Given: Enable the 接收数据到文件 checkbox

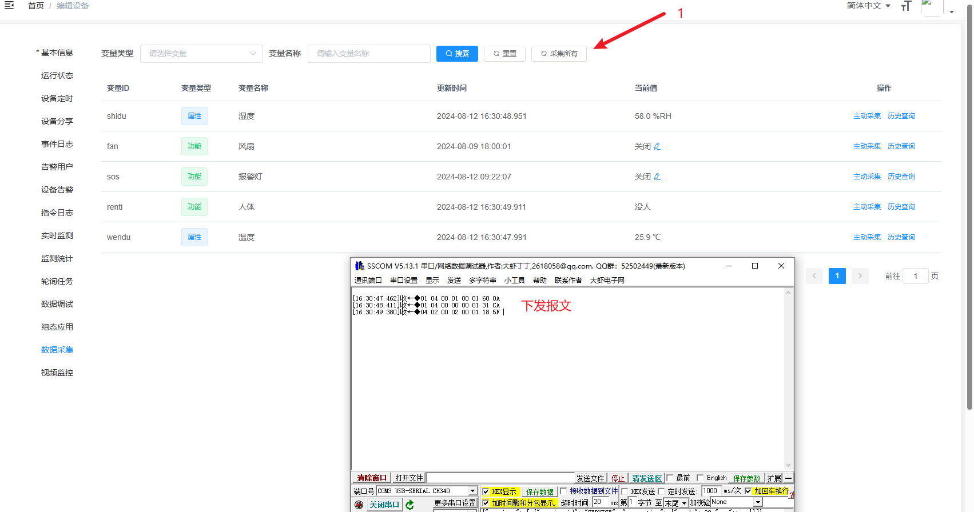Looking at the screenshot, I should point(563,491).
